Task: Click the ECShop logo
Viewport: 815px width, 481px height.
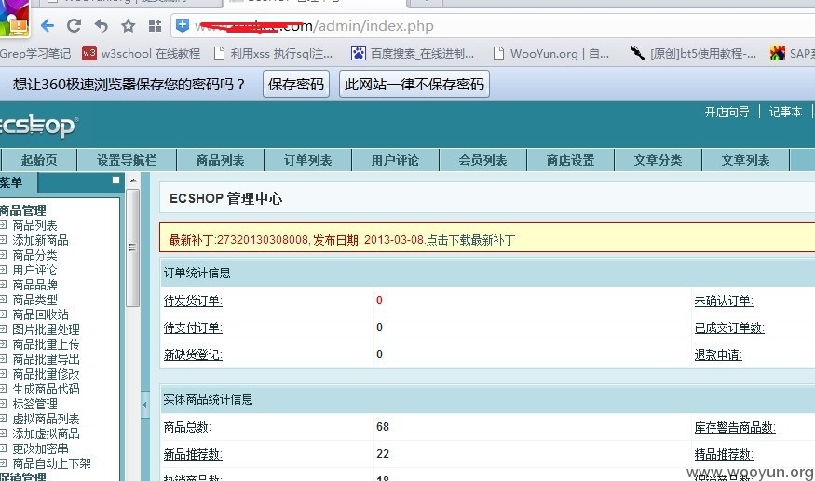Action: (x=39, y=126)
